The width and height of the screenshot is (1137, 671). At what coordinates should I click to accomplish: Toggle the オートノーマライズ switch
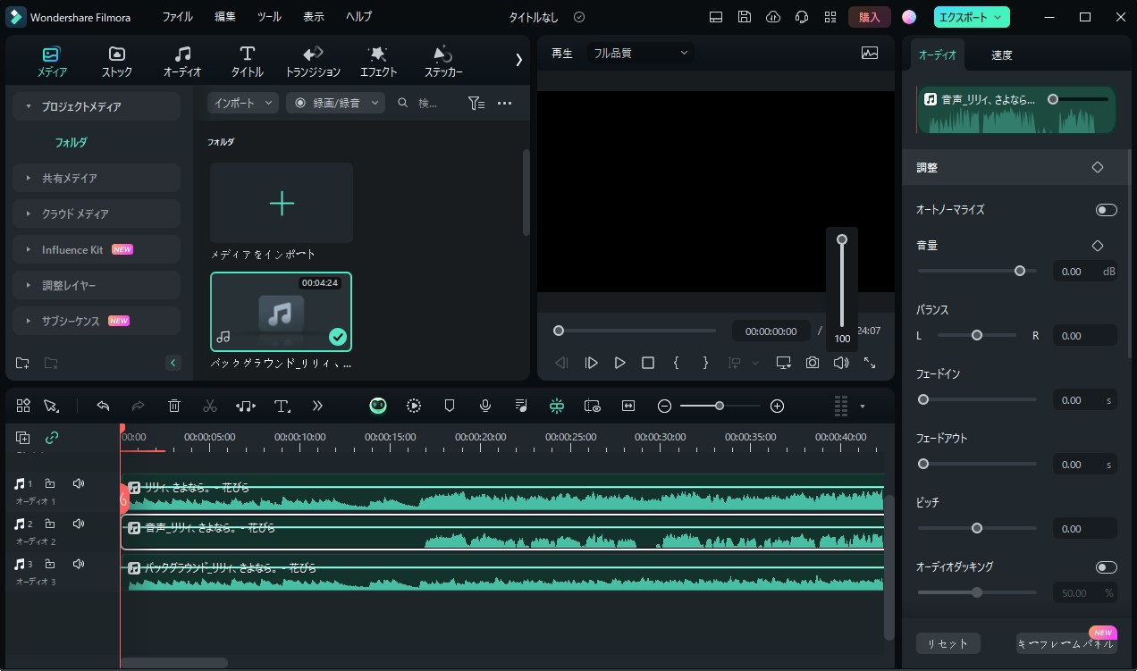tap(1107, 210)
